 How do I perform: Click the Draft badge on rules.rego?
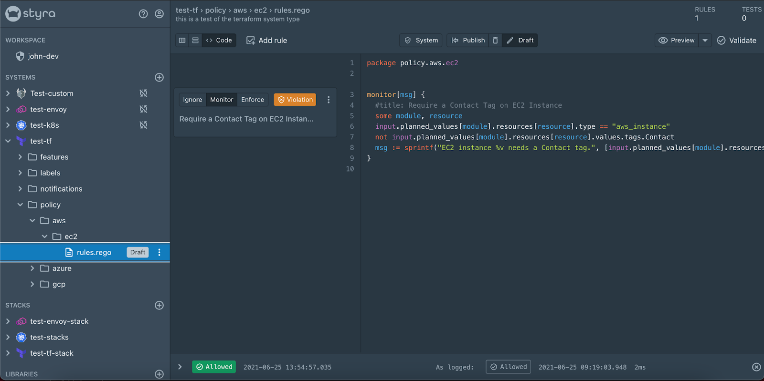point(138,252)
